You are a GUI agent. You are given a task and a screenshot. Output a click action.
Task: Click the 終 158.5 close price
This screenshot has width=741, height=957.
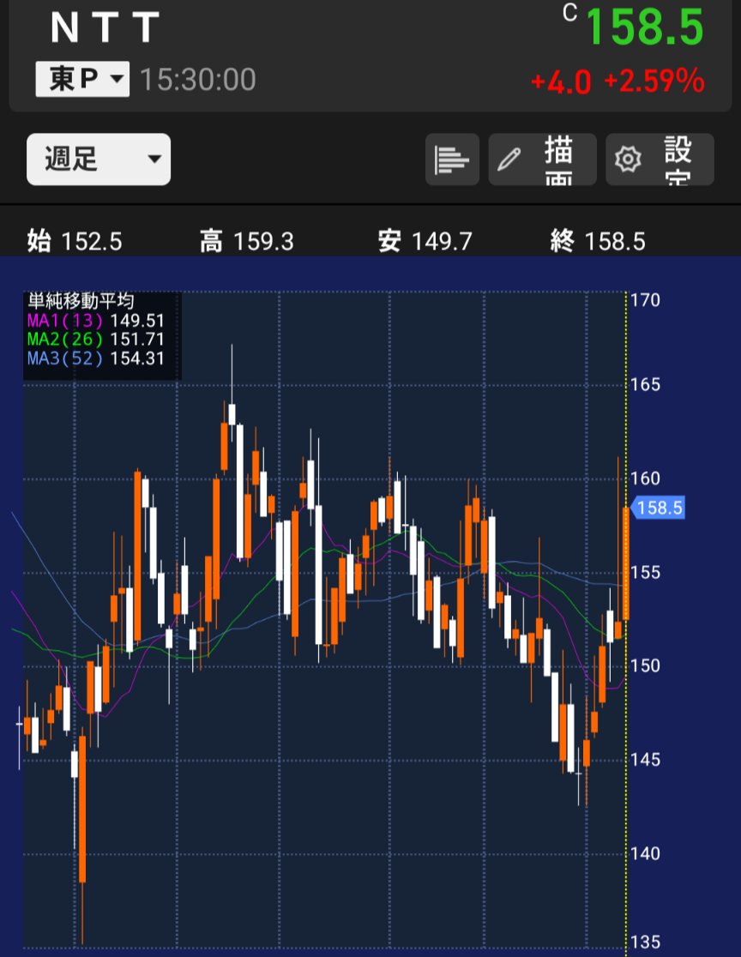tap(598, 241)
